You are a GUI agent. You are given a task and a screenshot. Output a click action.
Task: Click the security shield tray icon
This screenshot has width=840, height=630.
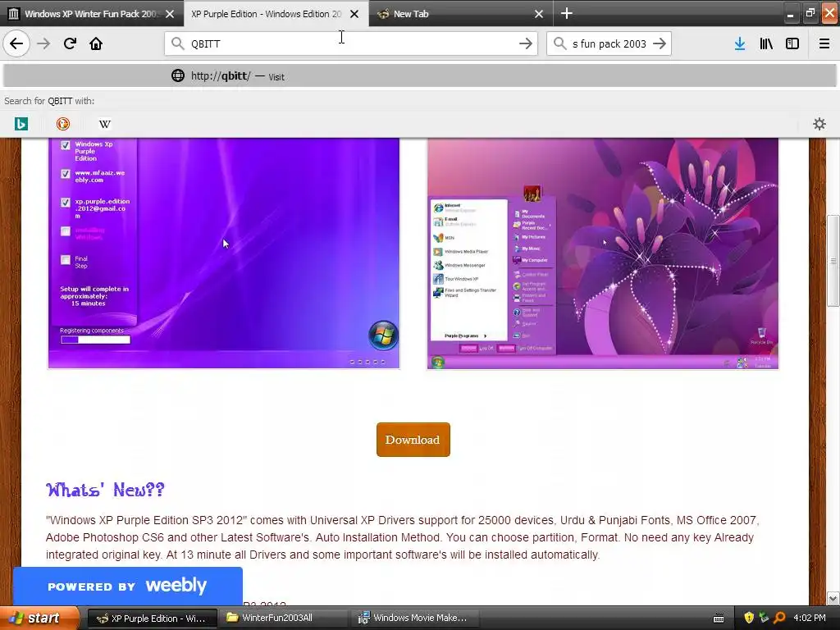(x=749, y=618)
